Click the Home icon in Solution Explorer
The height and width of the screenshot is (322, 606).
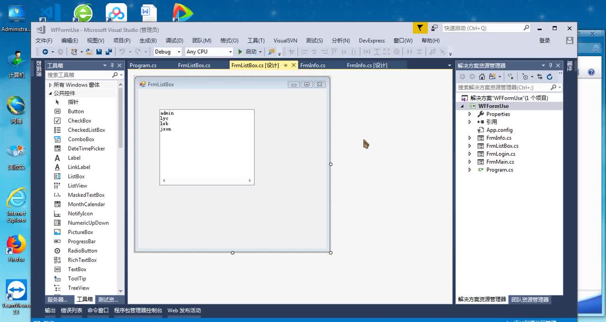(482, 76)
